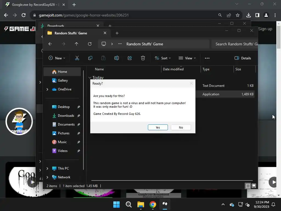Open Documents in quick access

pyautogui.click(x=66, y=124)
